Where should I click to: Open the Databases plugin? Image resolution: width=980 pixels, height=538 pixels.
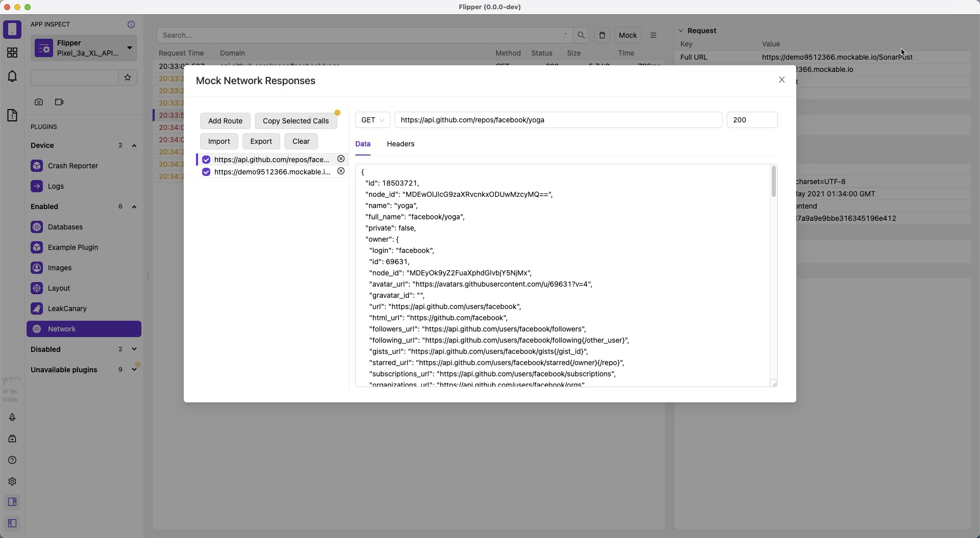coord(84,227)
